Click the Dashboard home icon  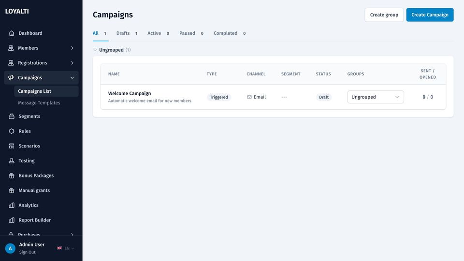tap(12, 33)
